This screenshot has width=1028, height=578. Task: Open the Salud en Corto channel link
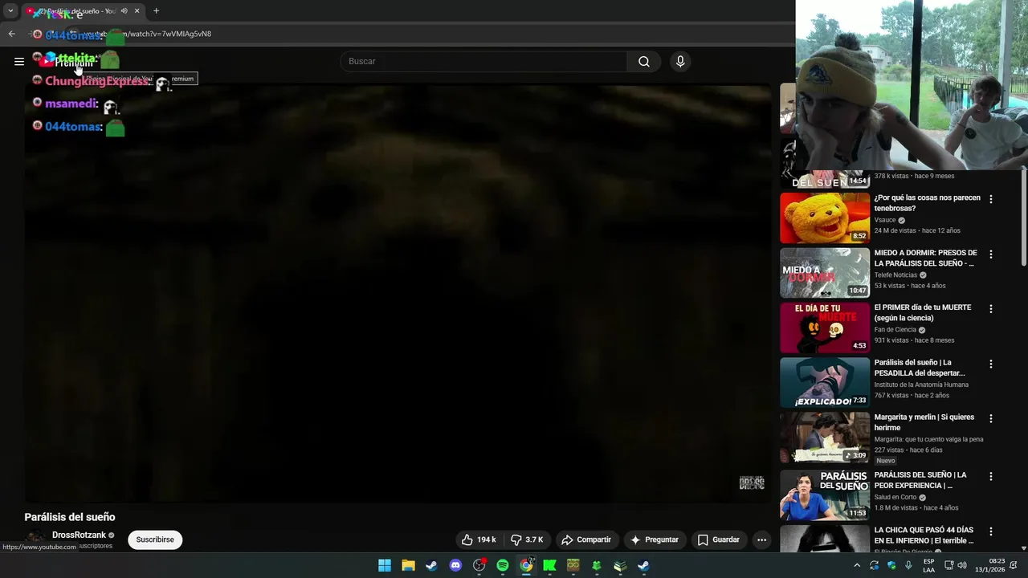click(897, 497)
